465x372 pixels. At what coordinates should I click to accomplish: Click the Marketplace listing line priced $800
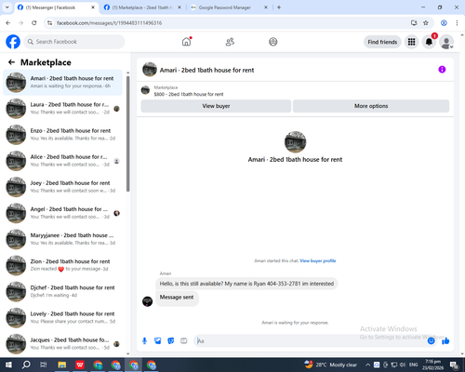coord(189,94)
